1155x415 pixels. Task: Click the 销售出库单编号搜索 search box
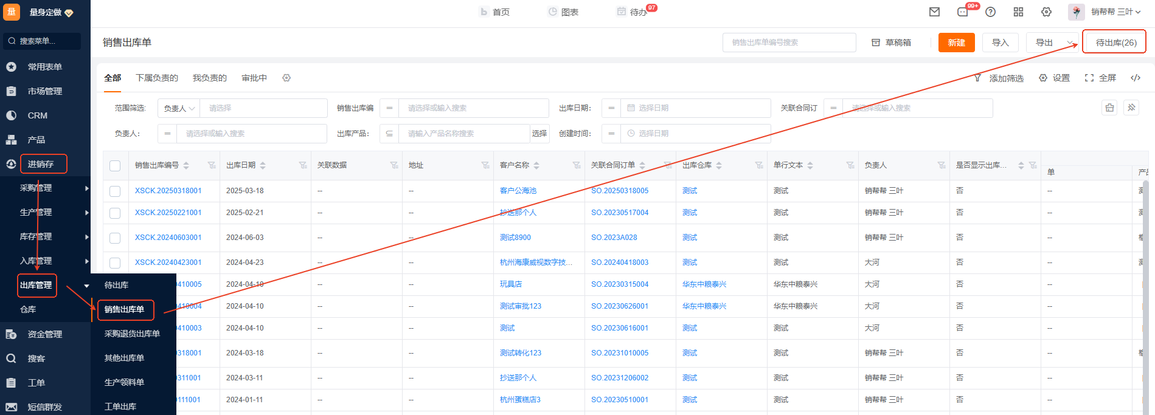tap(789, 43)
